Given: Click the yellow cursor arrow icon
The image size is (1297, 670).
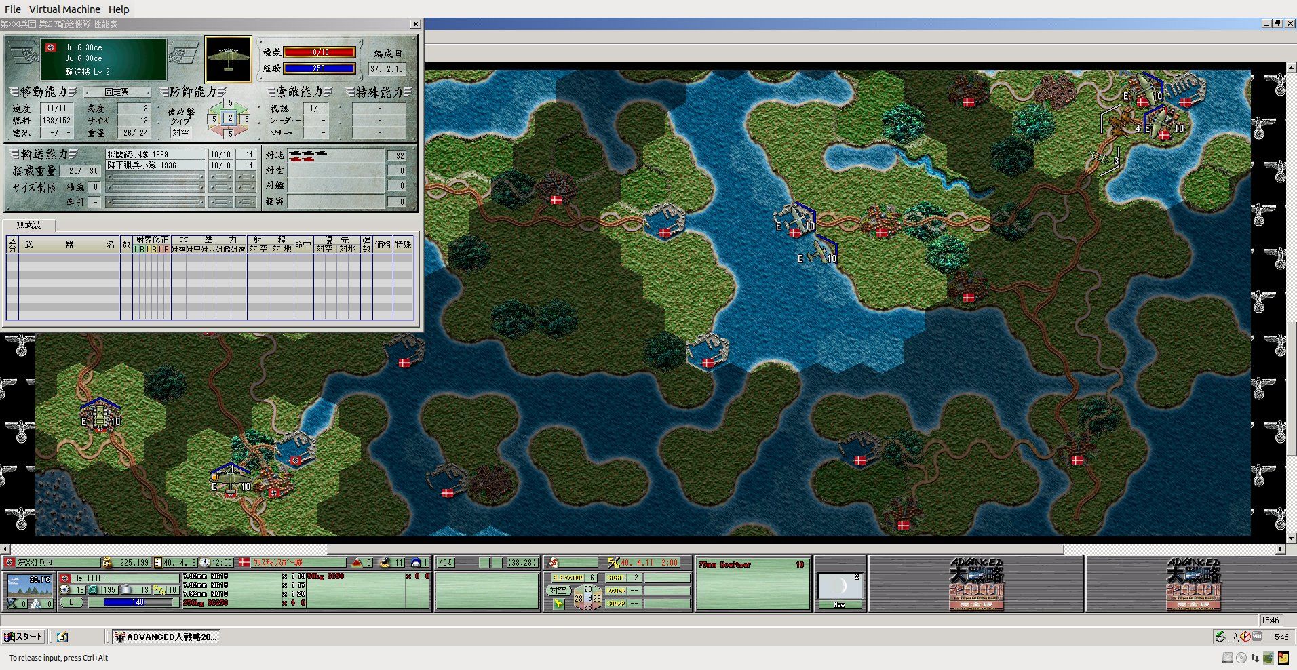Looking at the screenshot, I should [558, 603].
